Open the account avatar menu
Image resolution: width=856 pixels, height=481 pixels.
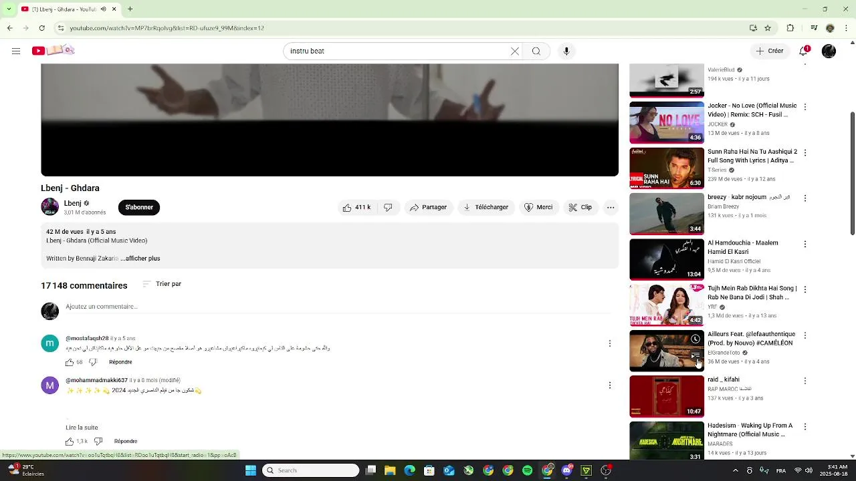(x=829, y=51)
